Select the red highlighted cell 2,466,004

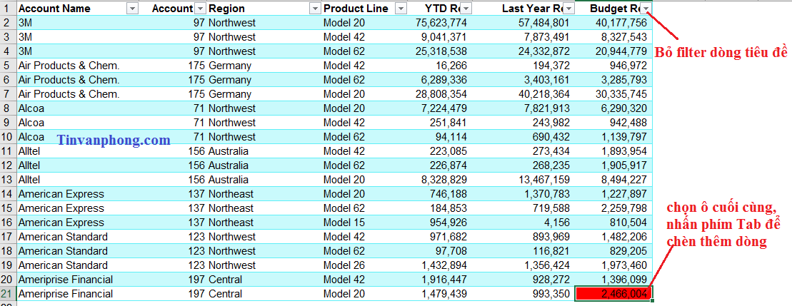[x=613, y=294]
